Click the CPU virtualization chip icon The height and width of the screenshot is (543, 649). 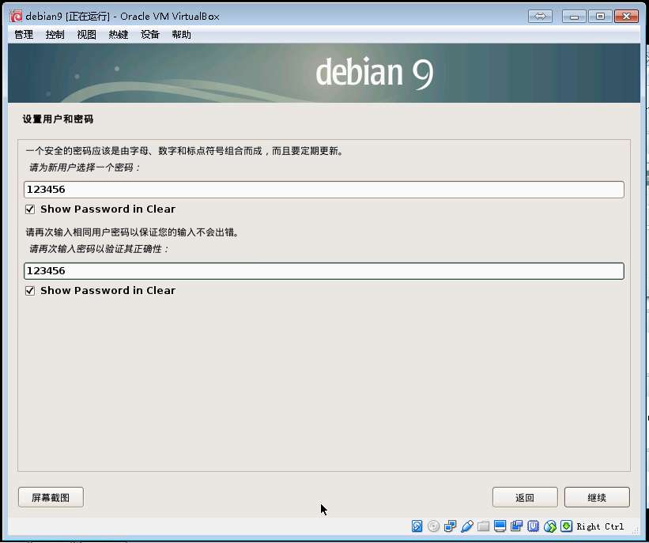(533, 526)
